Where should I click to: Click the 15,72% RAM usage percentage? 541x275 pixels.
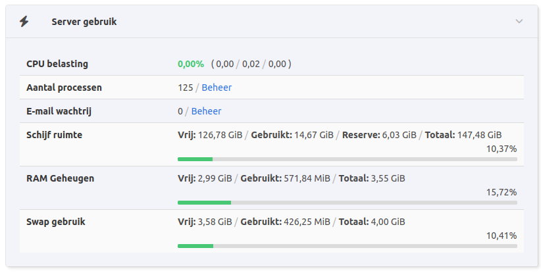click(x=502, y=192)
